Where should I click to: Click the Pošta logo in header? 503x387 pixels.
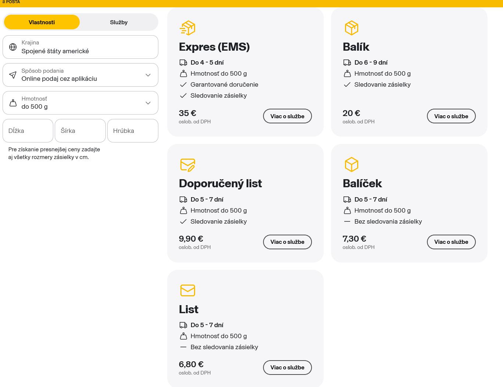tap(11, 2)
